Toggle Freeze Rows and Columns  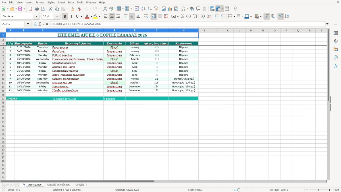pyautogui.click(x=218, y=9)
